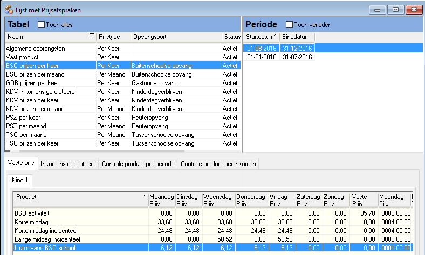Select the Kind 1 tab
This screenshot has height=255, width=425.
click(x=20, y=180)
